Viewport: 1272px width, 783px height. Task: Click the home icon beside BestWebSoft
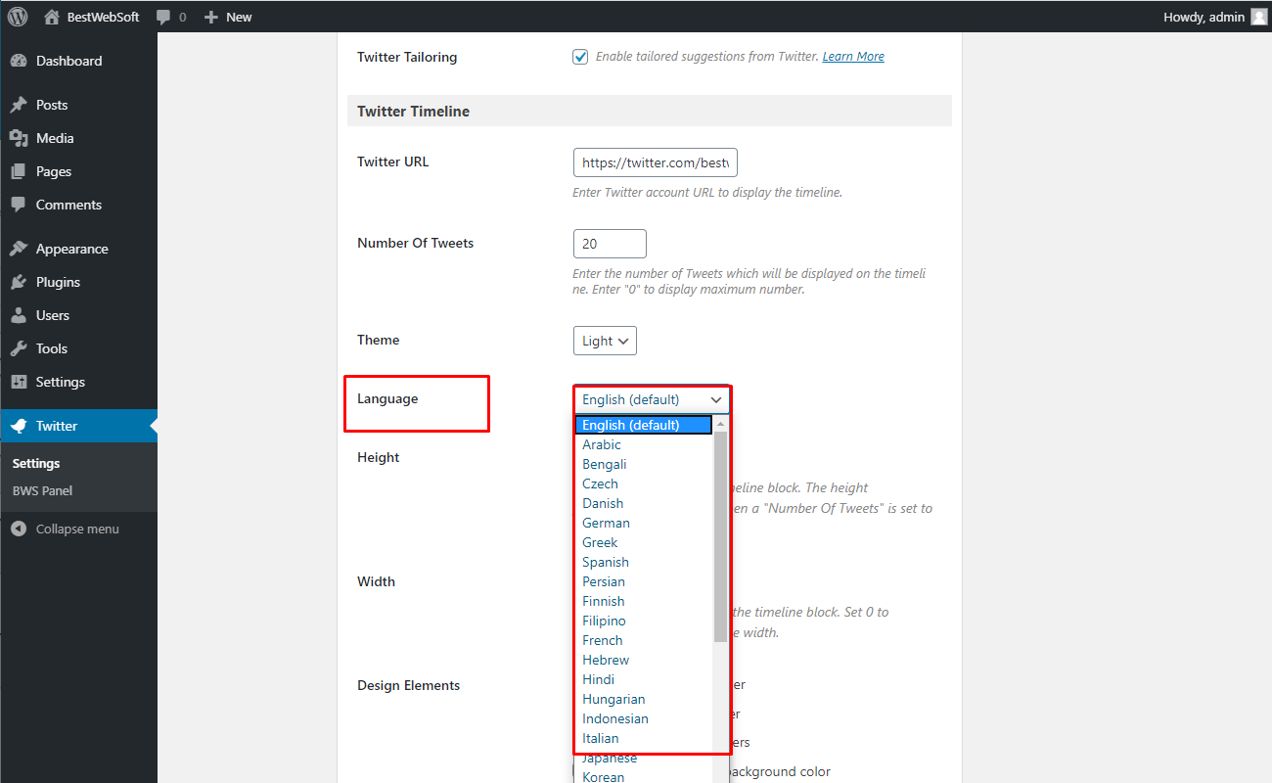[x=52, y=17]
